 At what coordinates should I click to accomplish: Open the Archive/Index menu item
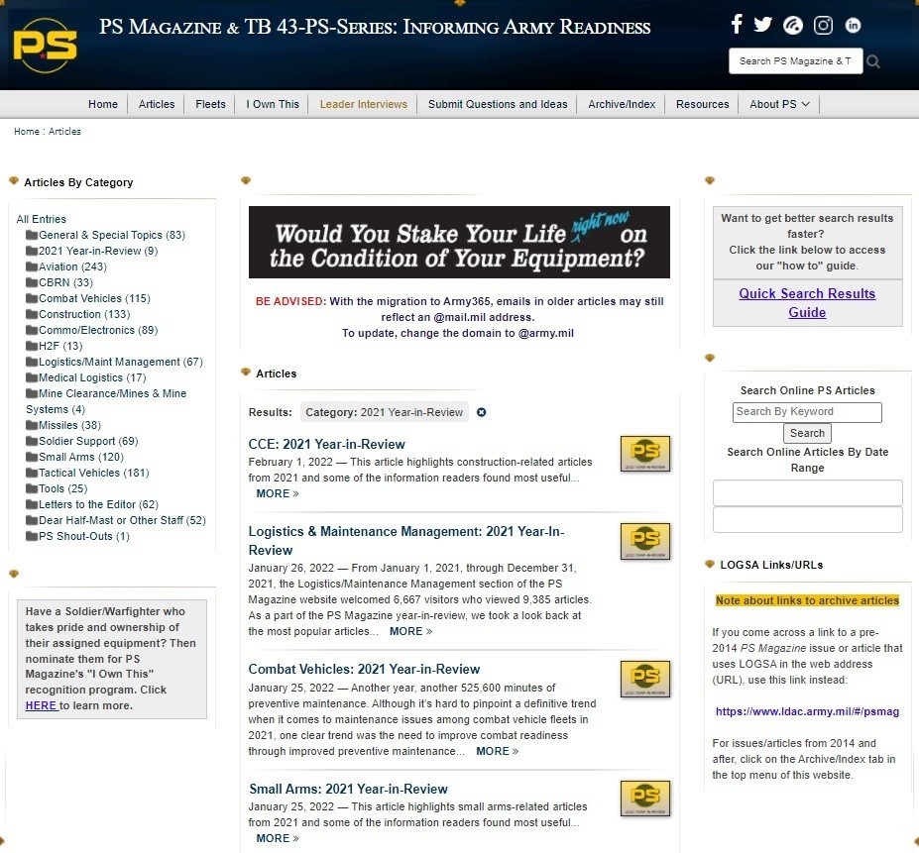622,104
